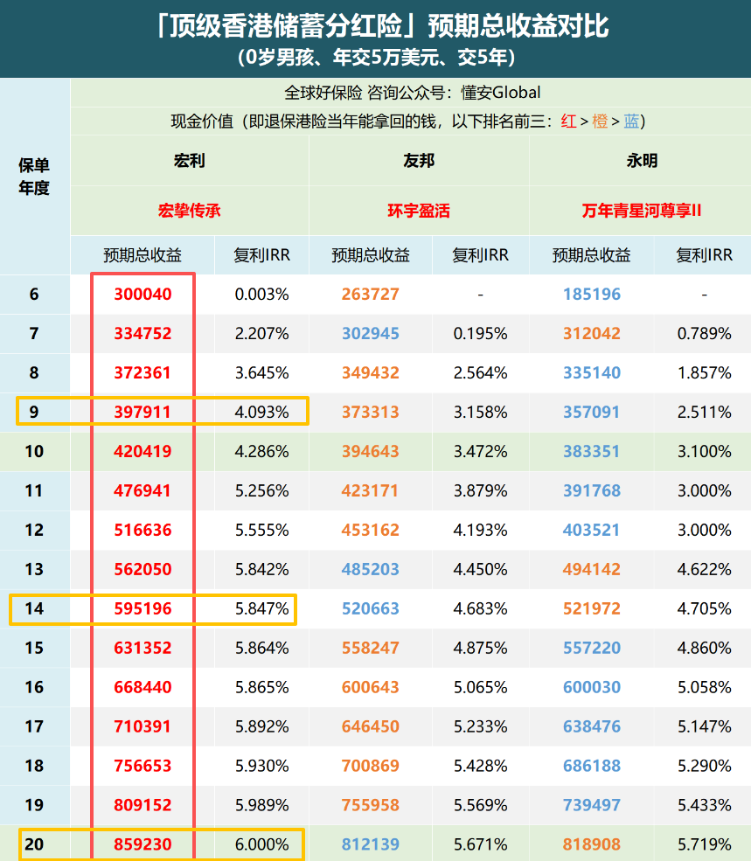The height and width of the screenshot is (861, 751).
Task: Click the orange value 263727
Action: (371, 295)
